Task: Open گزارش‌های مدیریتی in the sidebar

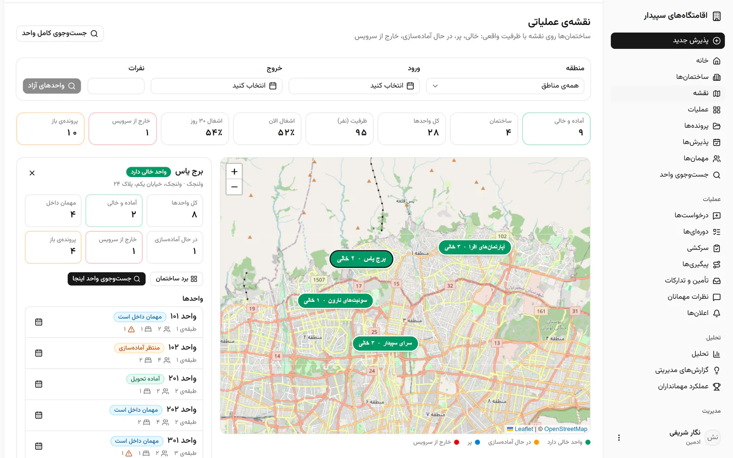Action: click(x=668, y=370)
